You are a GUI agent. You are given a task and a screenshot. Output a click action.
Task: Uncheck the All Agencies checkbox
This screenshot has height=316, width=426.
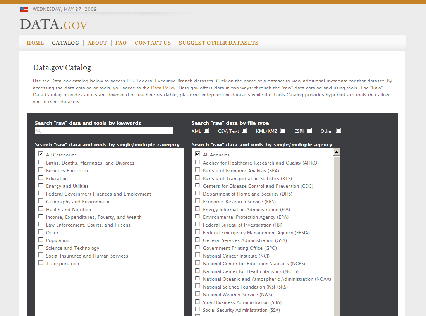(x=198, y=154)
